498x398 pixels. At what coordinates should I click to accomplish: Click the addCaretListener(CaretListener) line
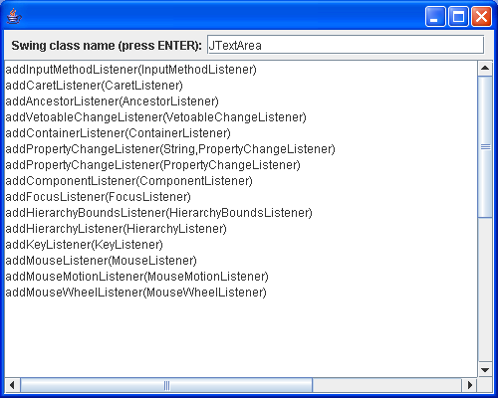pos(95,86)
